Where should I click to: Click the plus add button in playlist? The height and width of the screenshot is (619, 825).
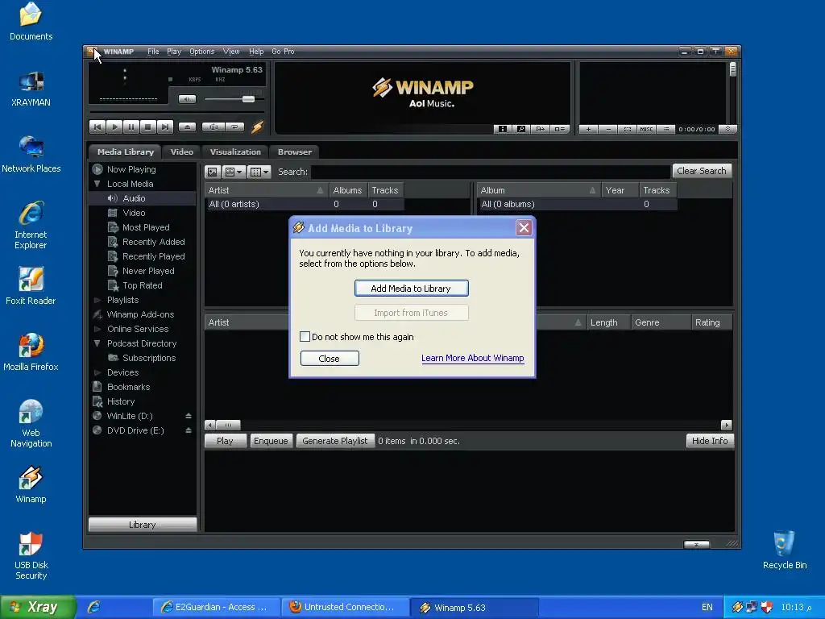point(588,129)
